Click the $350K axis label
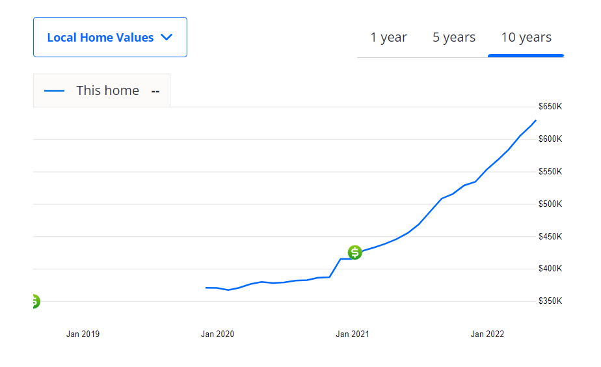Screen dimensions: 601x367 550,301
